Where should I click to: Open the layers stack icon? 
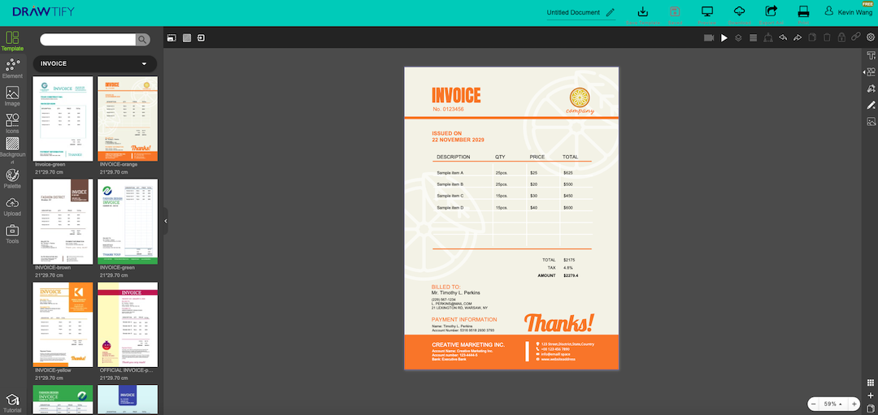coord(738,38)
